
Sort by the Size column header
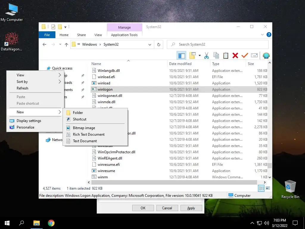pos(256,64)
